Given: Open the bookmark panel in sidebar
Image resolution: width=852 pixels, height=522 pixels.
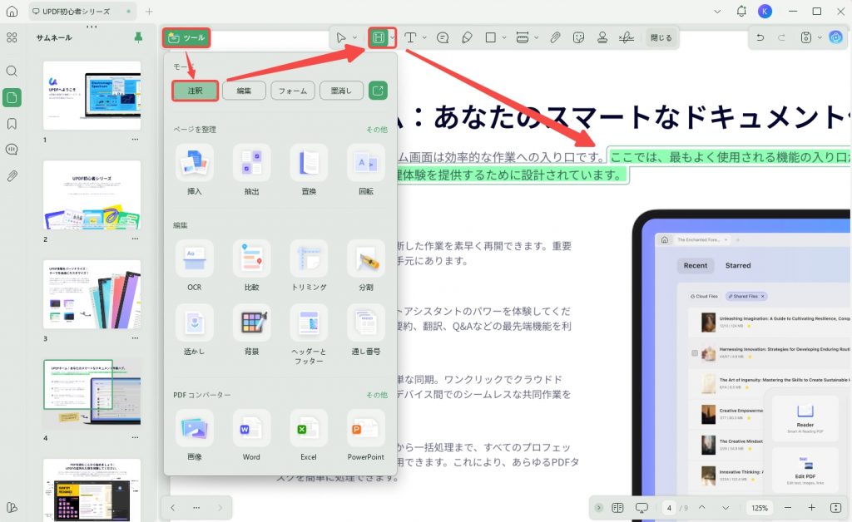Looking at the screenshot, I should [12, 124].
